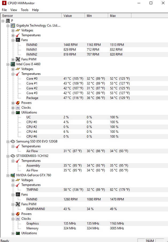Click the NVIDIA GeForce GTX 760 card icon
The height and width of the screenshot is (242, 168).
coord(13,175)
